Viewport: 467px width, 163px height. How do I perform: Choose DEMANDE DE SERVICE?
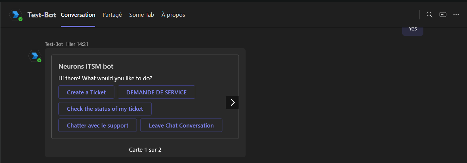pyautogui.click(x=156, y=92)
